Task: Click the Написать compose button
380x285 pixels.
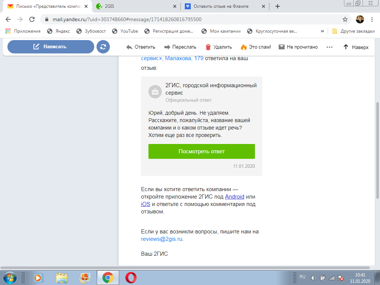Action: click(50, 47)
